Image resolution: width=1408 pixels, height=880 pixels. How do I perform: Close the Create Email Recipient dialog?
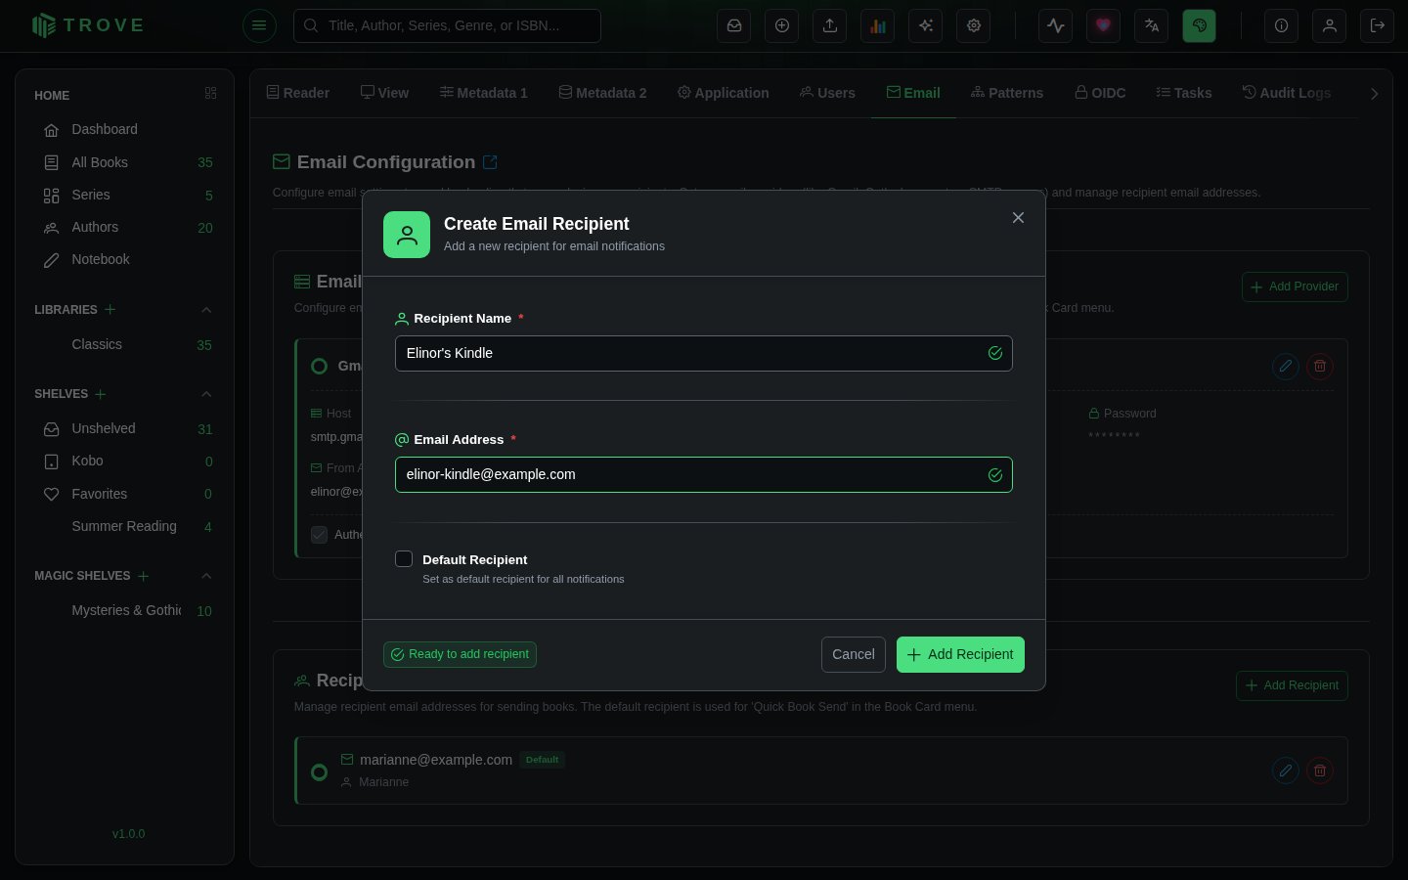(x=1018, y=218)
